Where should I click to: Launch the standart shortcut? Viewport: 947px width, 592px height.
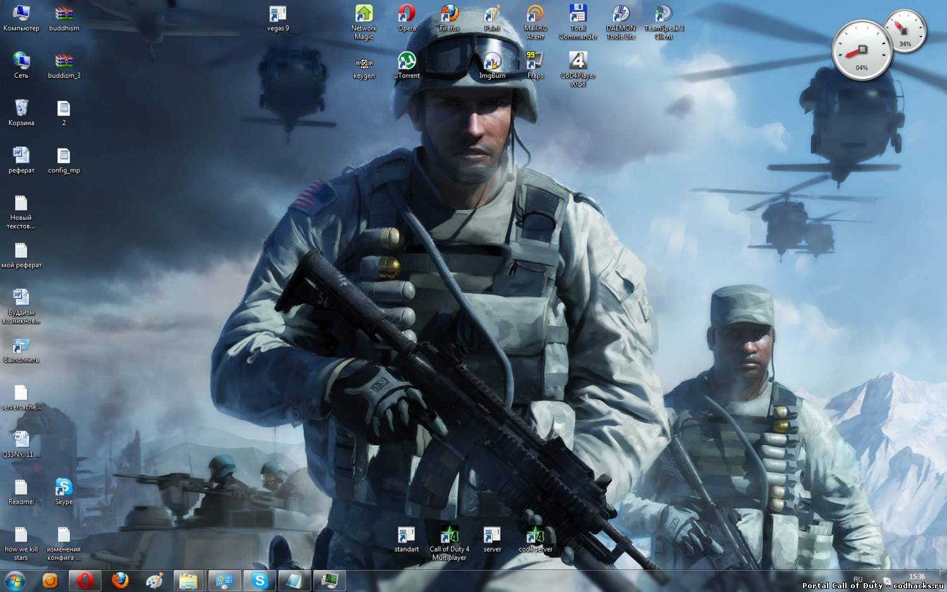coord(407,539)
